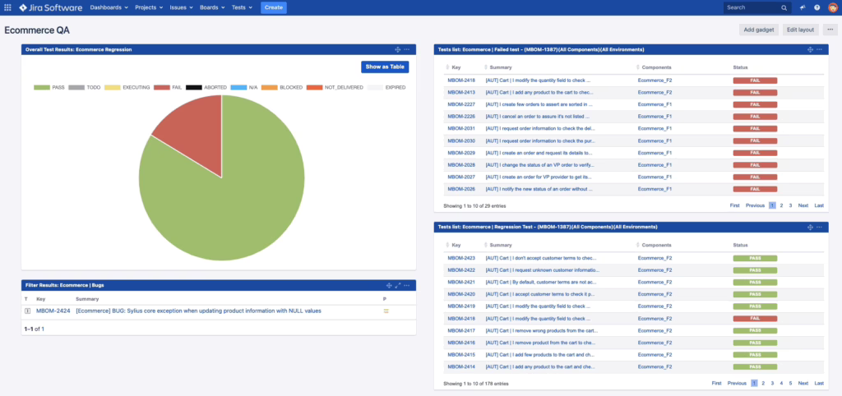Viewport: 842px width, 396px height.
Task: Toggle the PASS legend item in chart
Action: [x=49, y=87]
